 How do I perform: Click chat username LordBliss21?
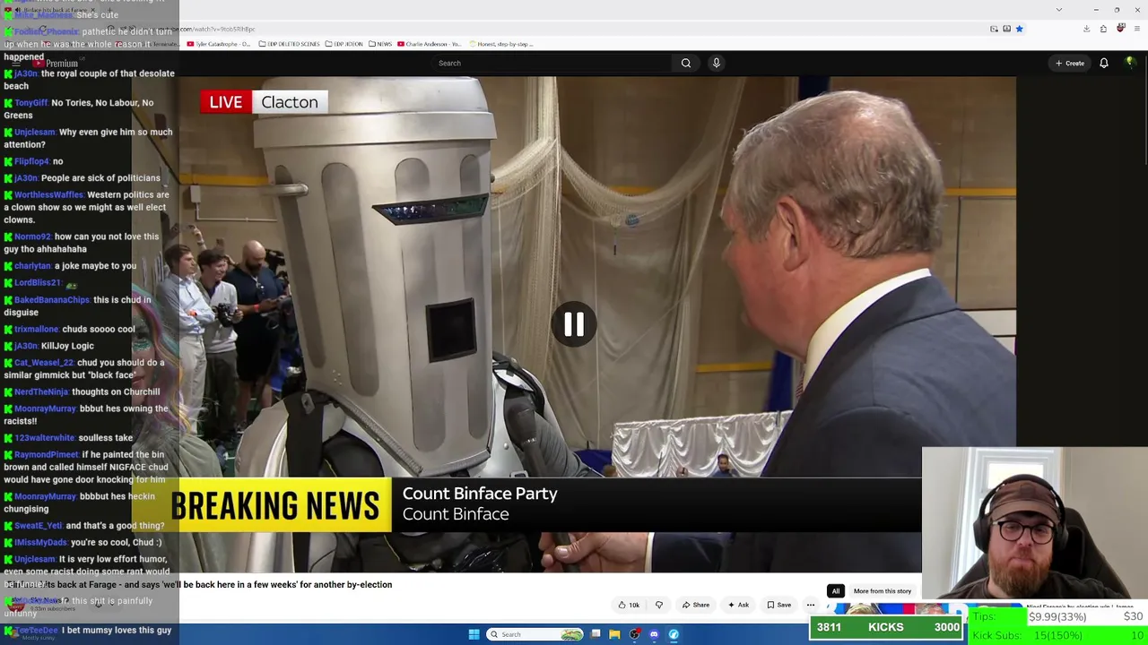pyautogui.click(x=37, y=283)
